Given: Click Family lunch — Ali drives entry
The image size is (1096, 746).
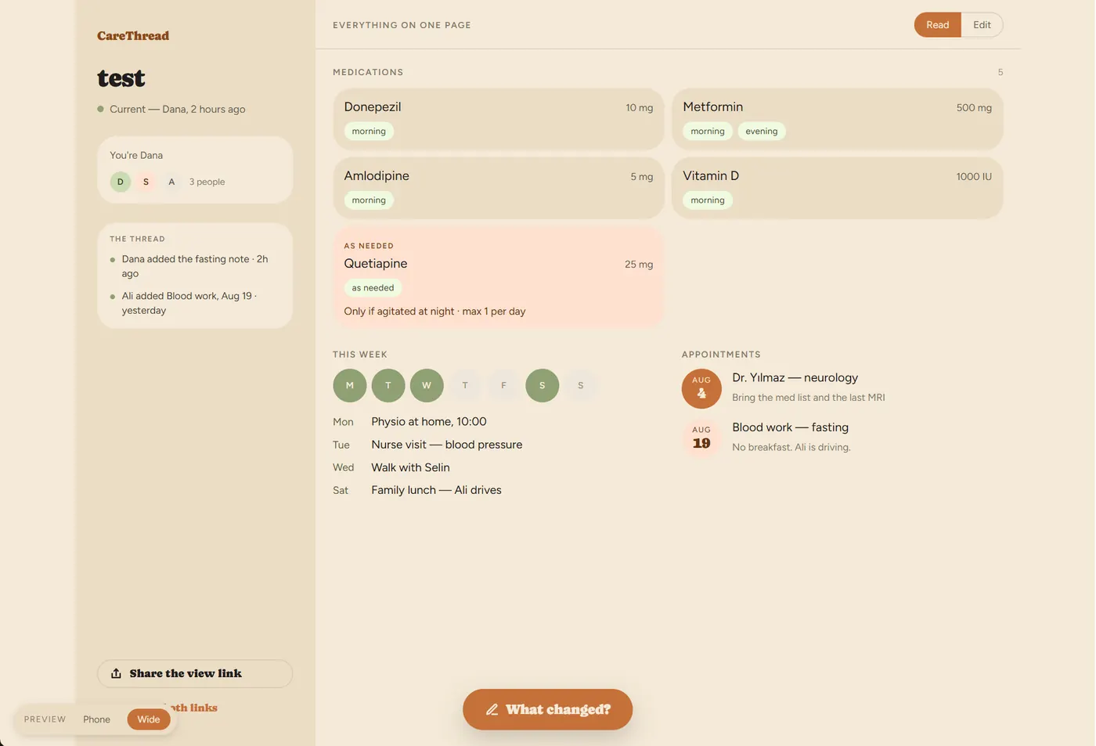Looking at the screenshot, I should point(436,490).
